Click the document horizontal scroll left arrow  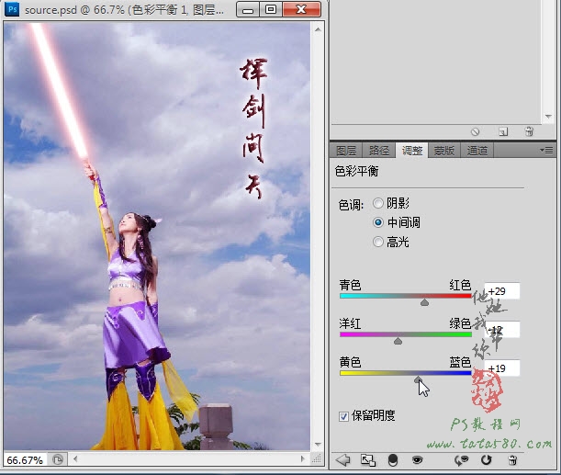(75, 458)
